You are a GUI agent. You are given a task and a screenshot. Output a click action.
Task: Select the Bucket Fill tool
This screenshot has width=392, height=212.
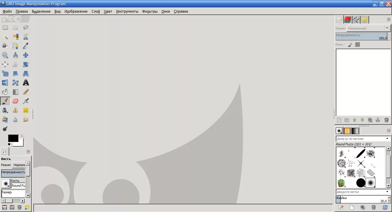point(5,92)
